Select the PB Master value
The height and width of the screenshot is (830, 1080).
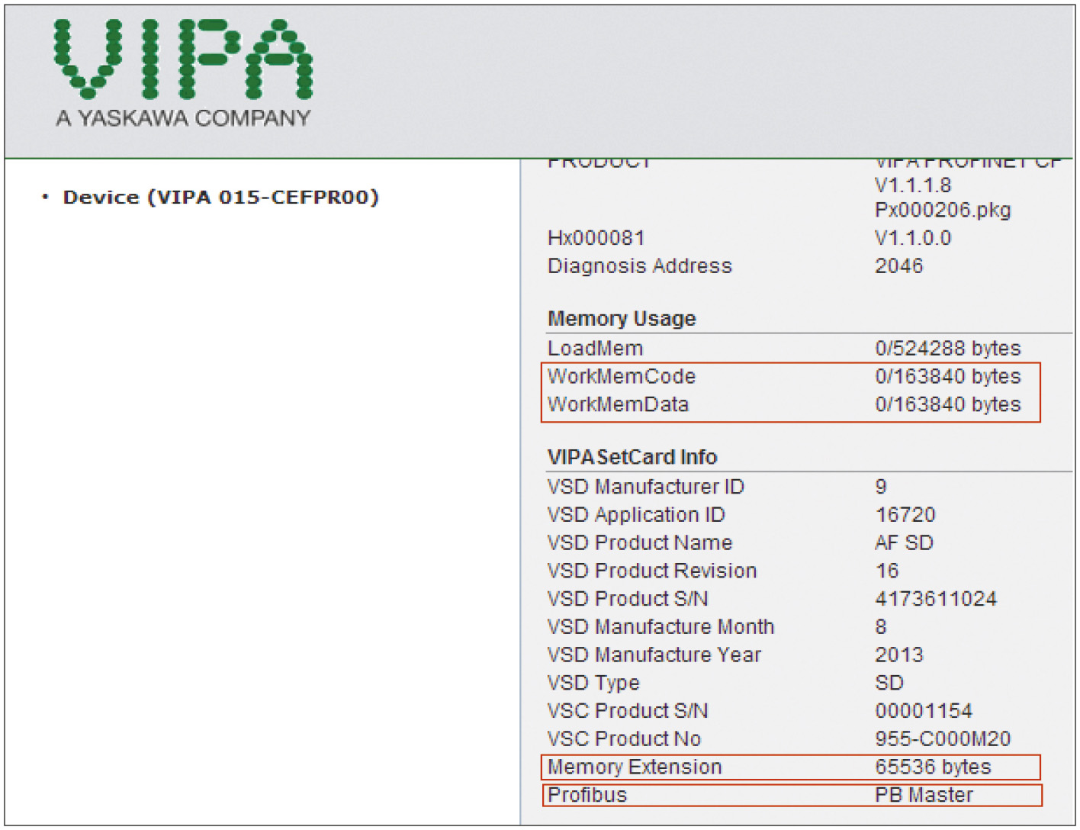[x=924, y=796]
